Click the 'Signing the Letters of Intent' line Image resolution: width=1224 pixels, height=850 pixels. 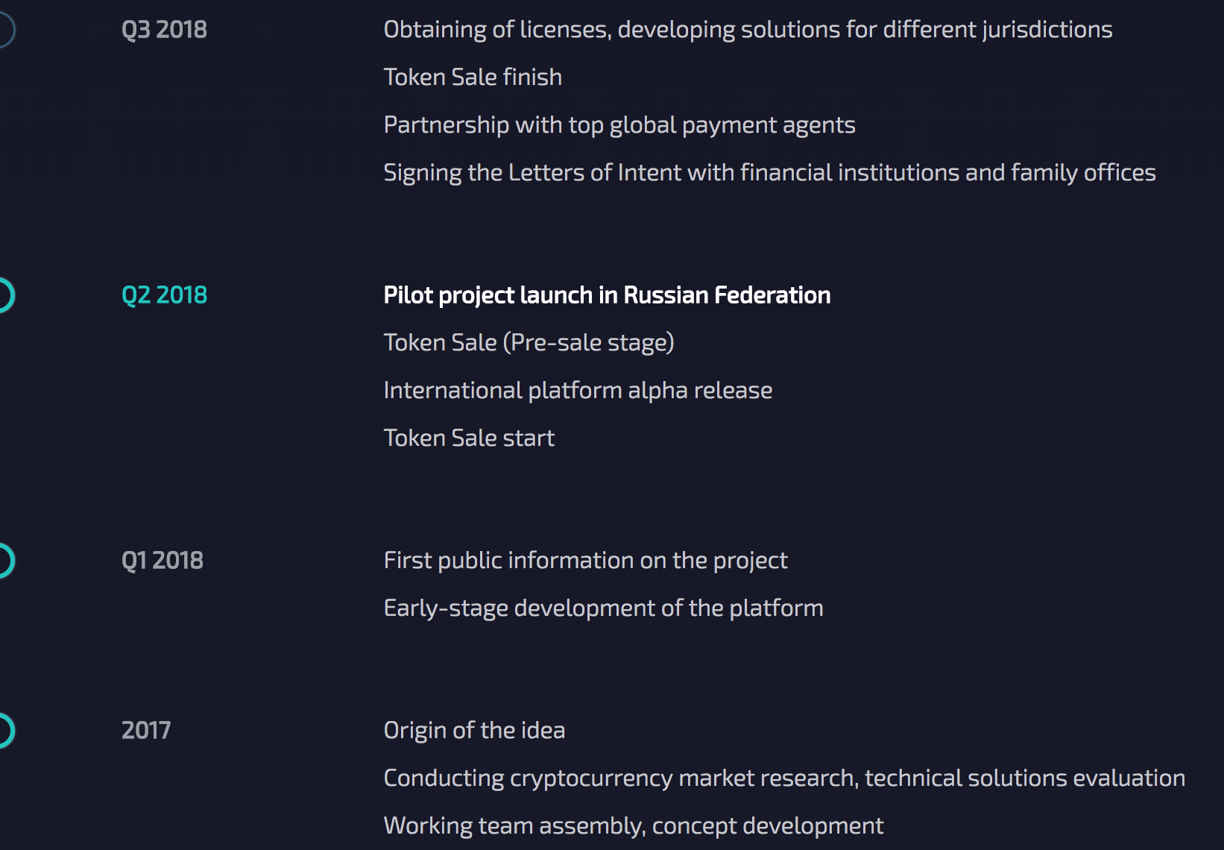(x=769, y=173)
